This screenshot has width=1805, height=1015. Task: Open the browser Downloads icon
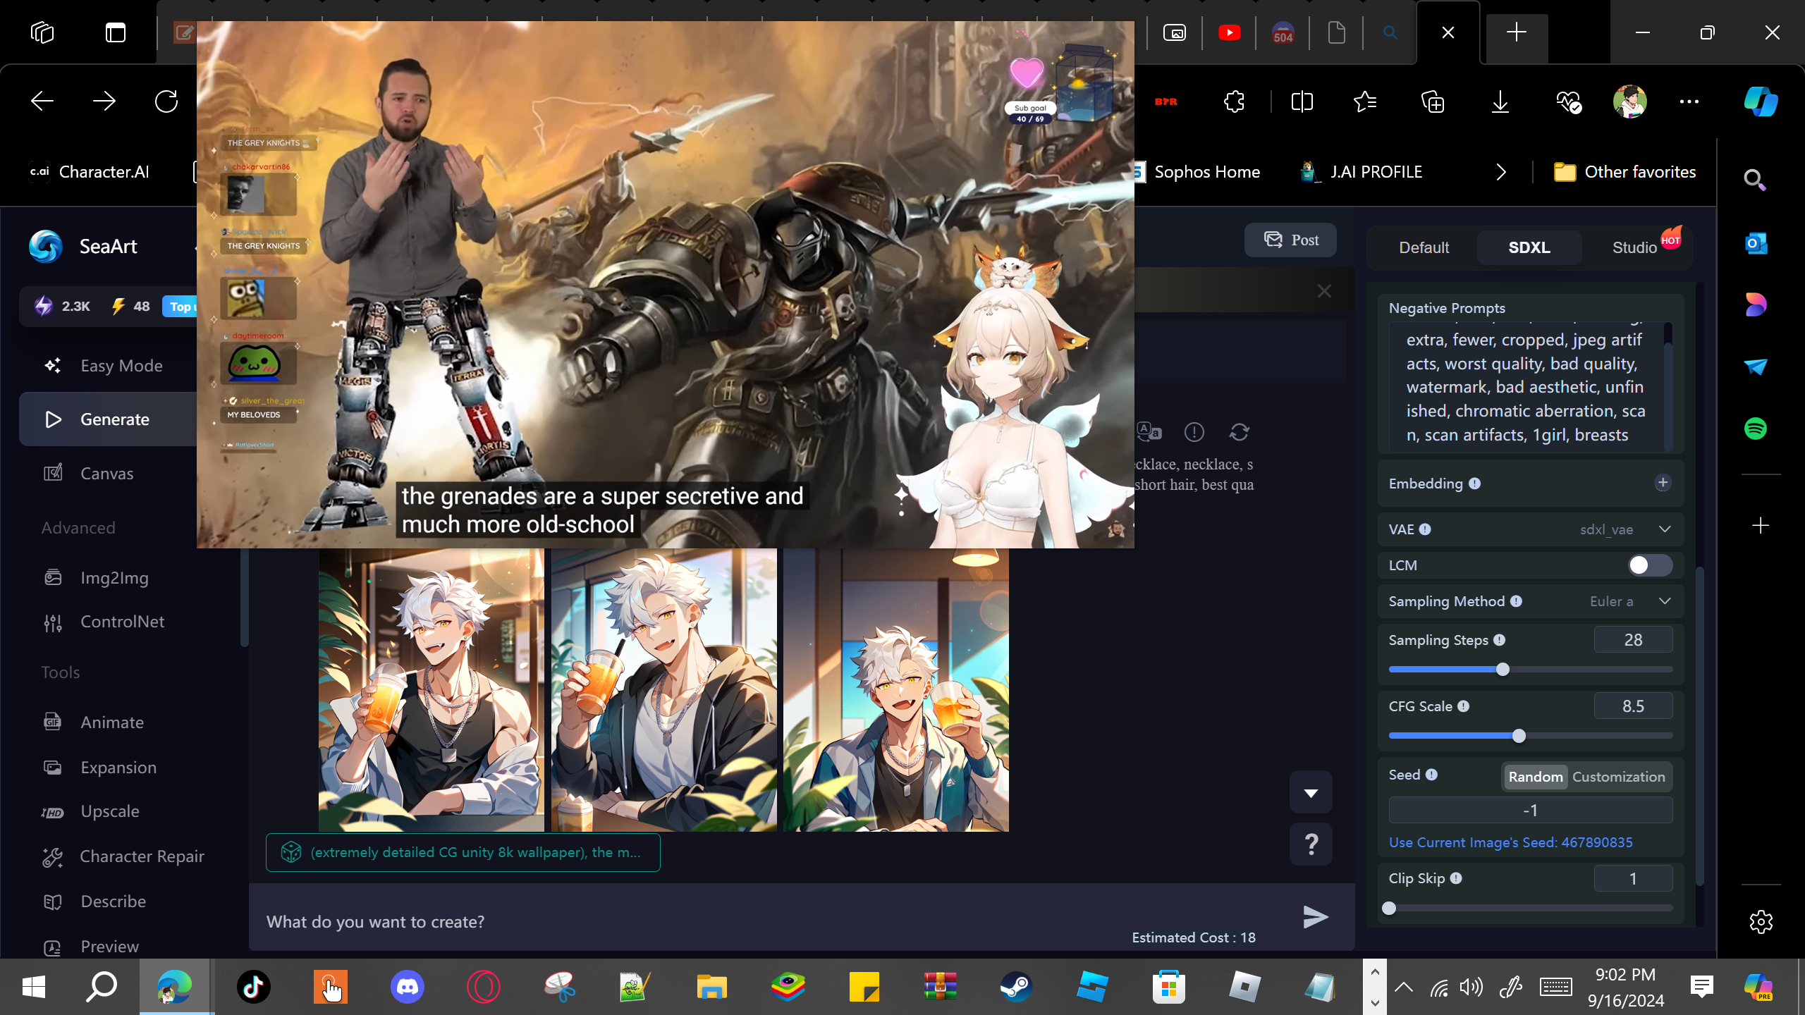pyautogui.click(x=1500, y=101)
